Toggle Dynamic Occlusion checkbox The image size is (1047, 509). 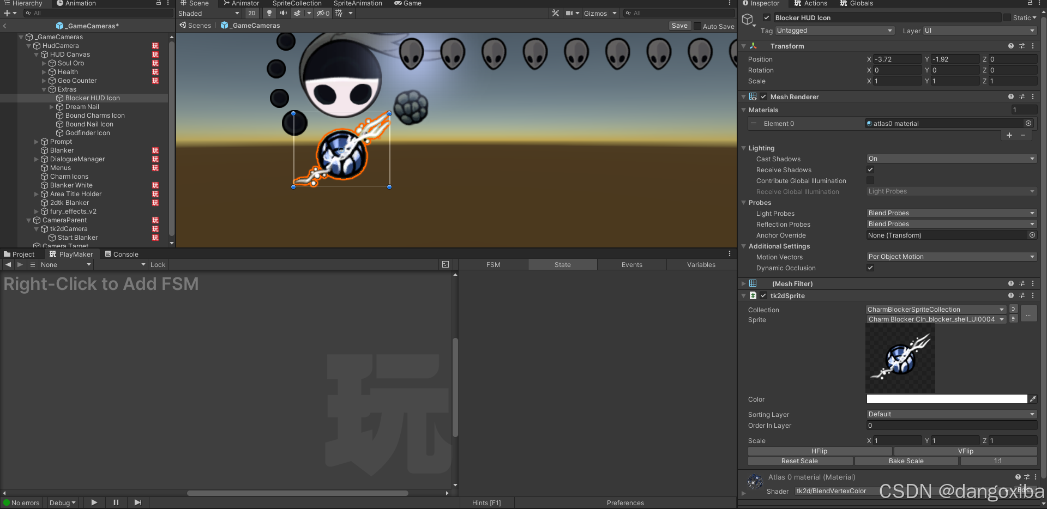pos(870,268)
